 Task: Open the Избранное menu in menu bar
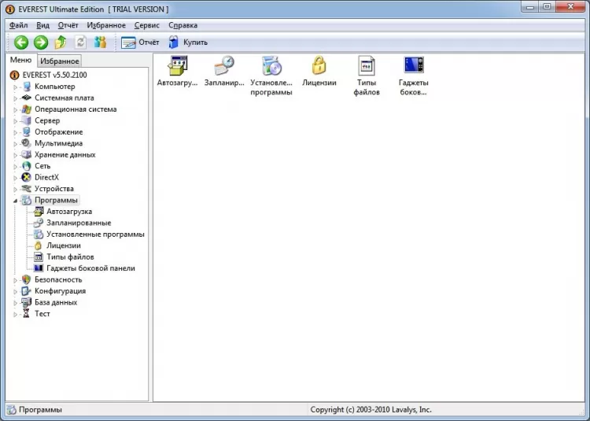106,25
